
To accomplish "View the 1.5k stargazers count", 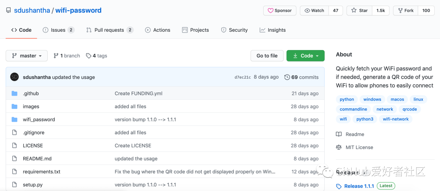I will (x=381, y=11).
